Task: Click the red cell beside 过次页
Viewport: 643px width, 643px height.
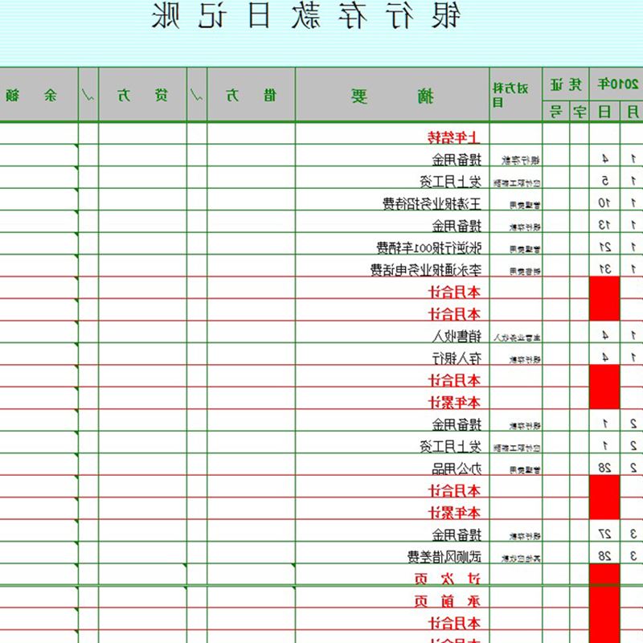Action: click(604, 576)
